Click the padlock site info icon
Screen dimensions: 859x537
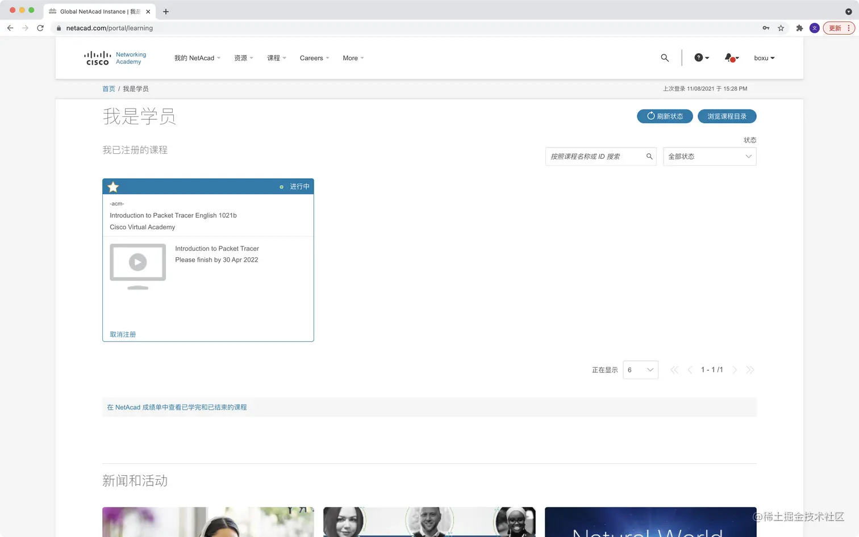(59, 28)
